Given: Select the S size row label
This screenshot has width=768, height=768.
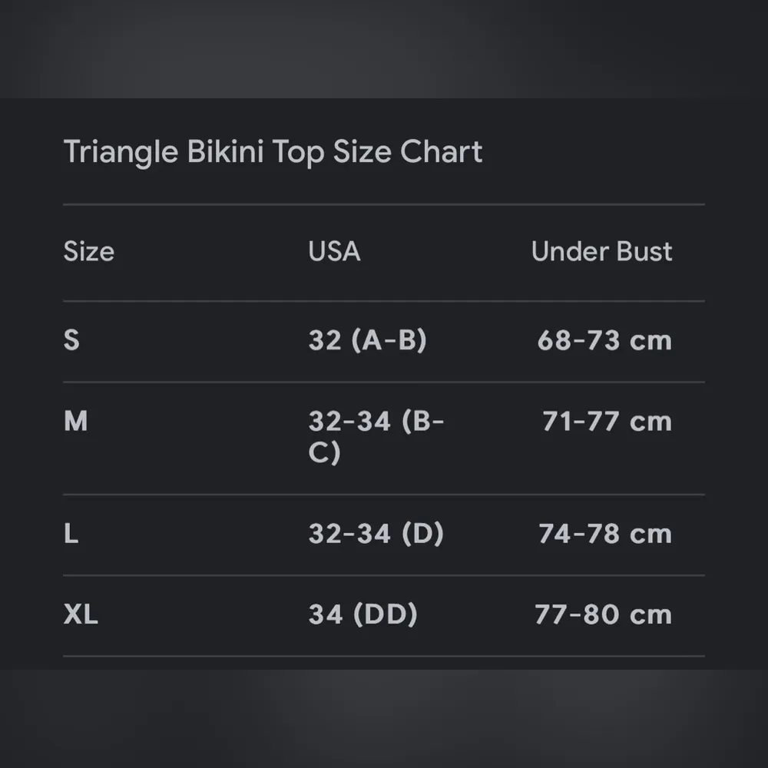Looking at the screenshot, I should [71, 340].
